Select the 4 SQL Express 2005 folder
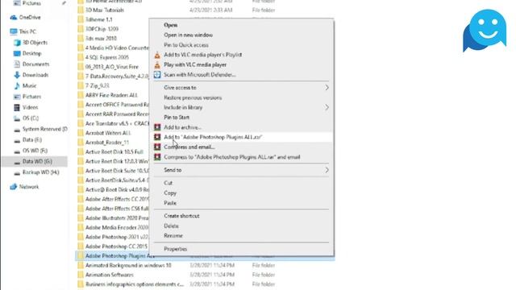This screenshot has height=290, width=516. tap(107, 57)
